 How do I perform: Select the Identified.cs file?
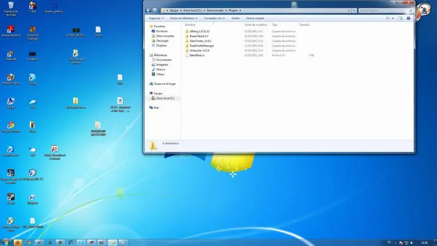[197, 55]
